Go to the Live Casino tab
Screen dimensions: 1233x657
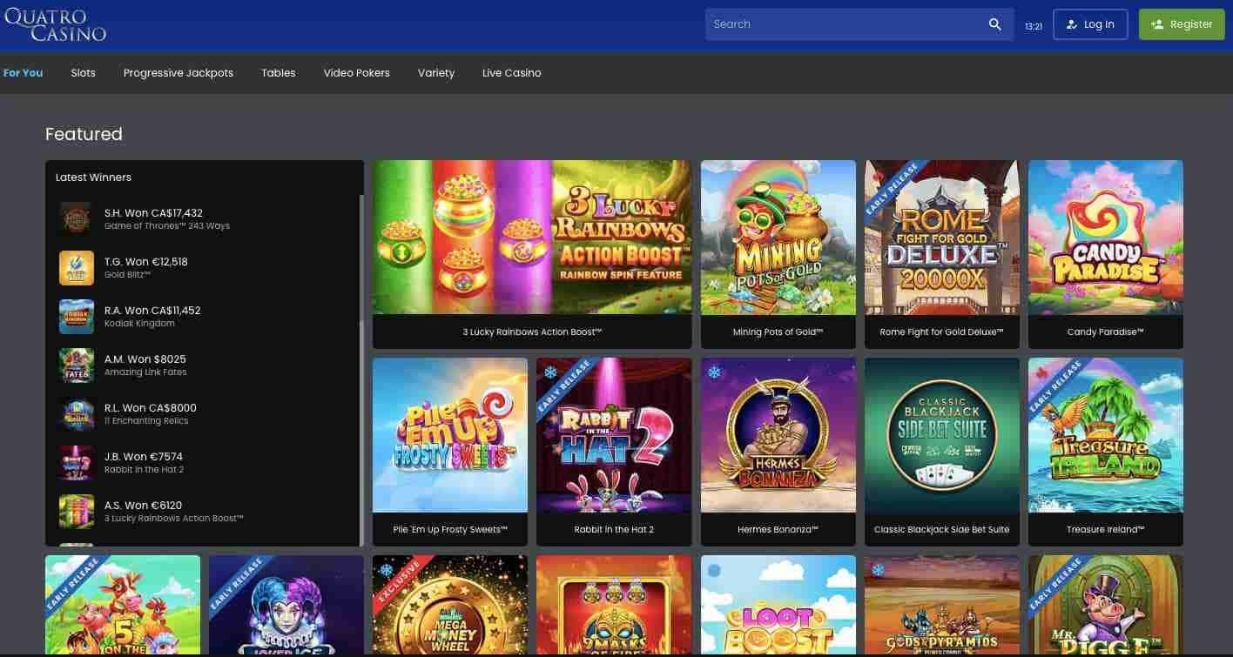(511, 73)
